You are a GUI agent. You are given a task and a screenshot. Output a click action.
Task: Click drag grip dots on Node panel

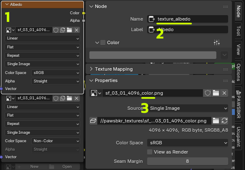[x=226, y=7]
